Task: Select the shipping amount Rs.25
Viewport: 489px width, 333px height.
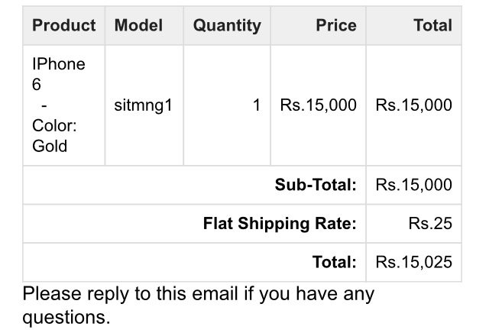Action: pos(430,224)
